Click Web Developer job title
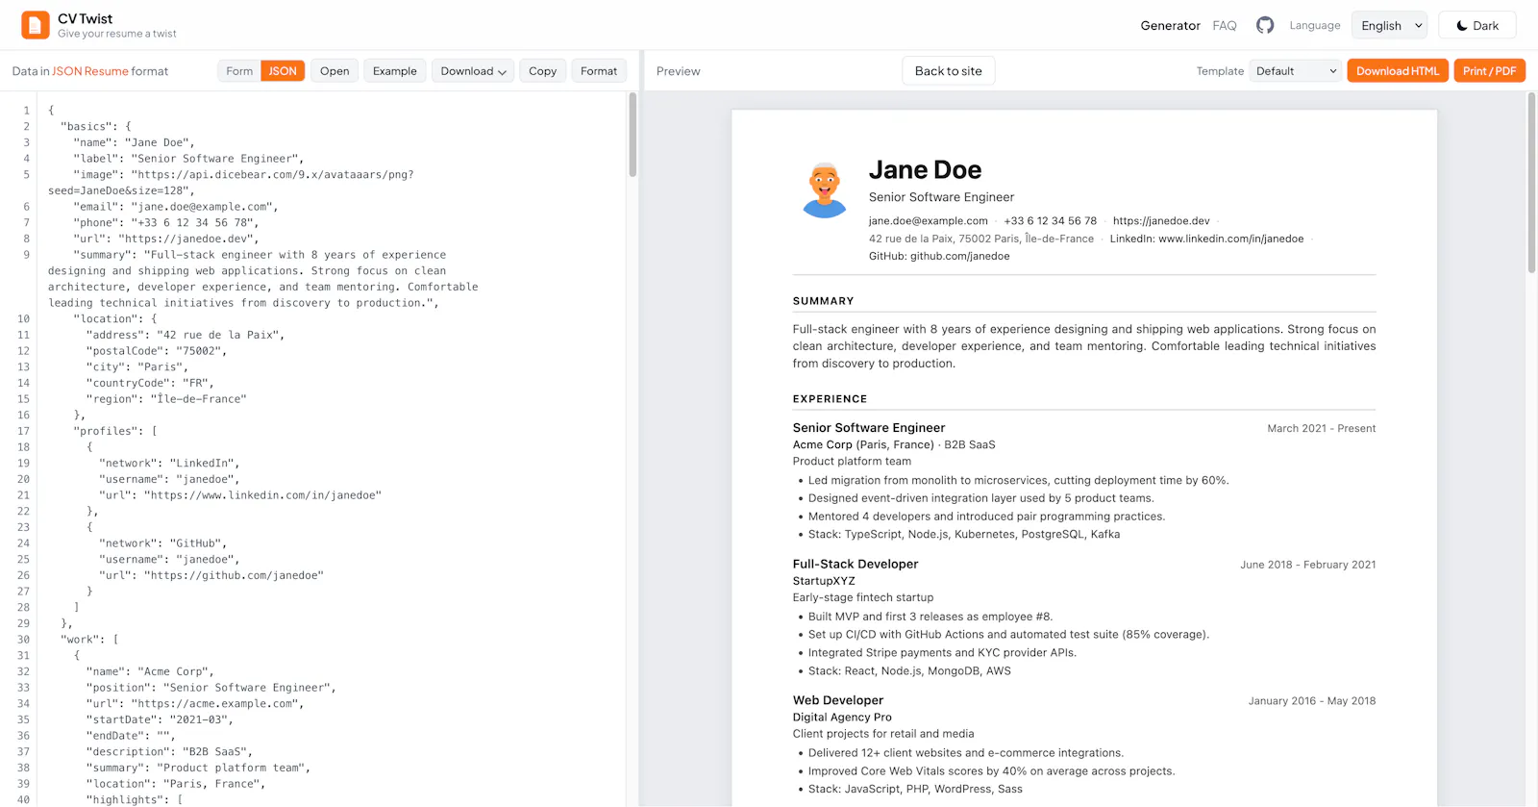 click(838, 701)
